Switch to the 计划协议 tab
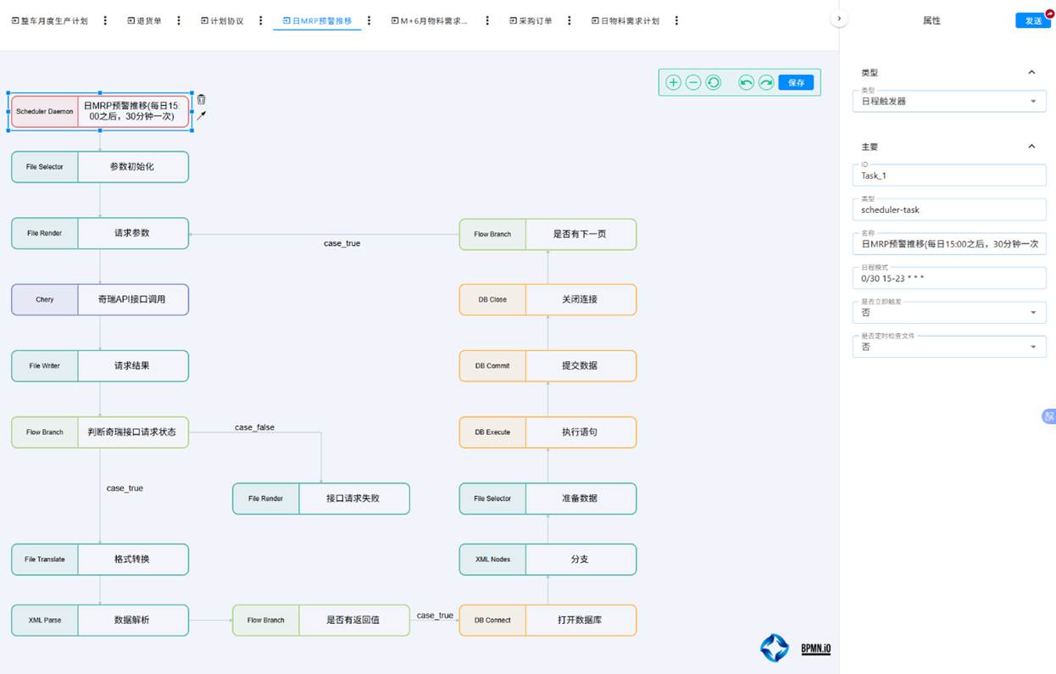Viewport: 1056px width, 674px height. coord(222,20)
